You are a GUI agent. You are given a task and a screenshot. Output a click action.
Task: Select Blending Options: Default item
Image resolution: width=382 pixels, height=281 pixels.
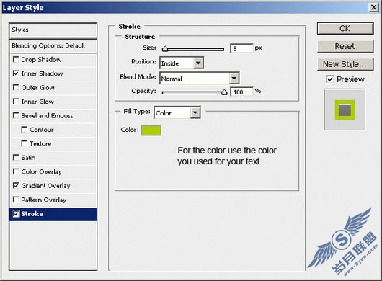53,45
